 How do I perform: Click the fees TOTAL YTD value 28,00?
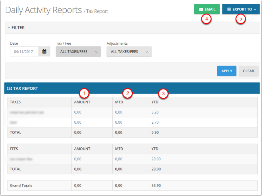(156, 169)
